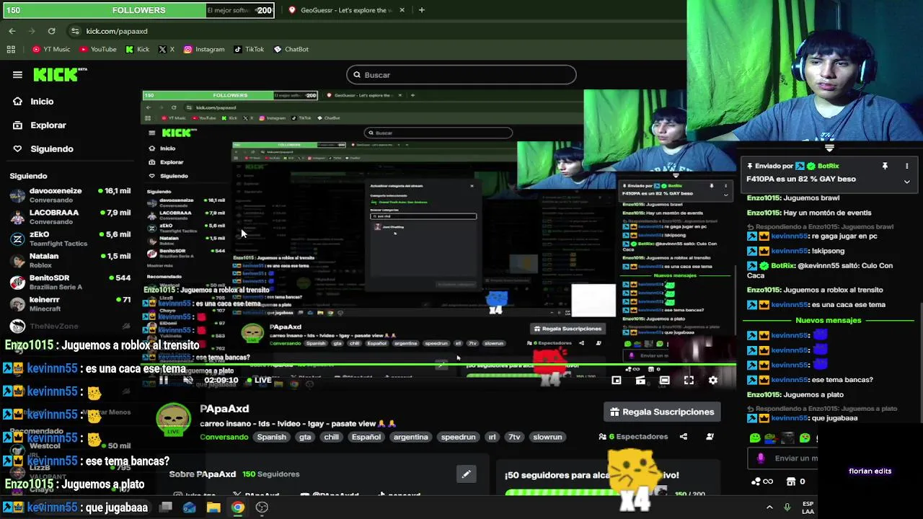Open OBS Studio from the taskbar
This screenshot has height=519, width=923.
pos(262,507)
